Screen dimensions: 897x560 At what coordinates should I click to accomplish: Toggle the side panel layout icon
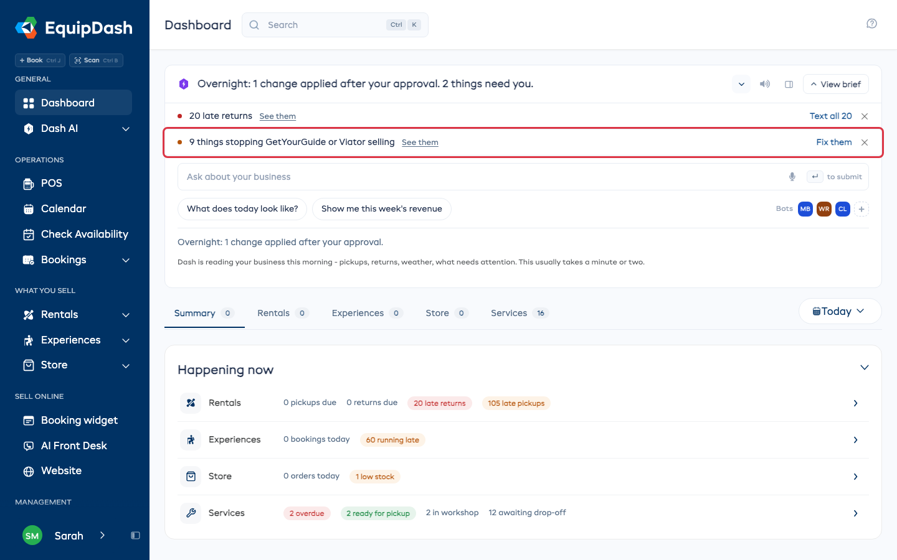(x=789, y=84)
